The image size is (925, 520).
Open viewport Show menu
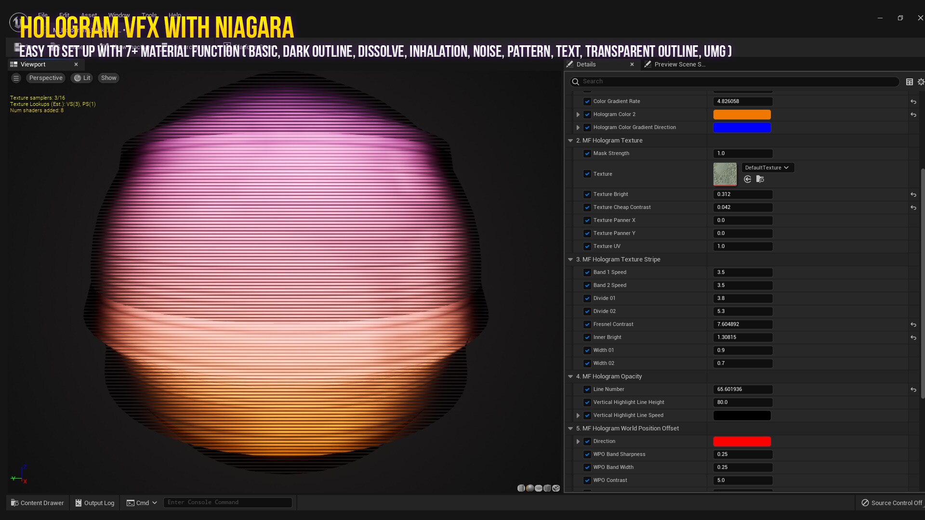point(109,78)
